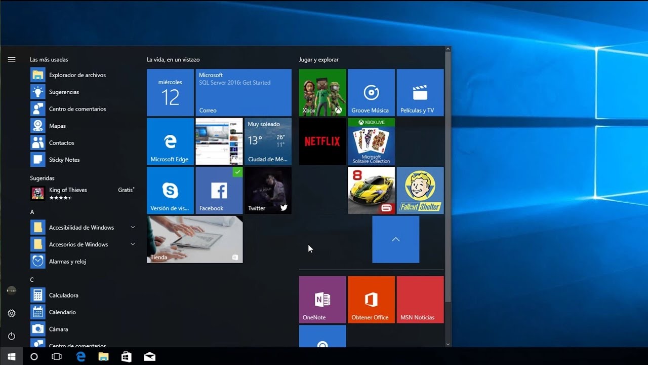The height and width of the screenshot is (365, 648).
Task: Launch the Skype tile
Action: tap(170, 191)
